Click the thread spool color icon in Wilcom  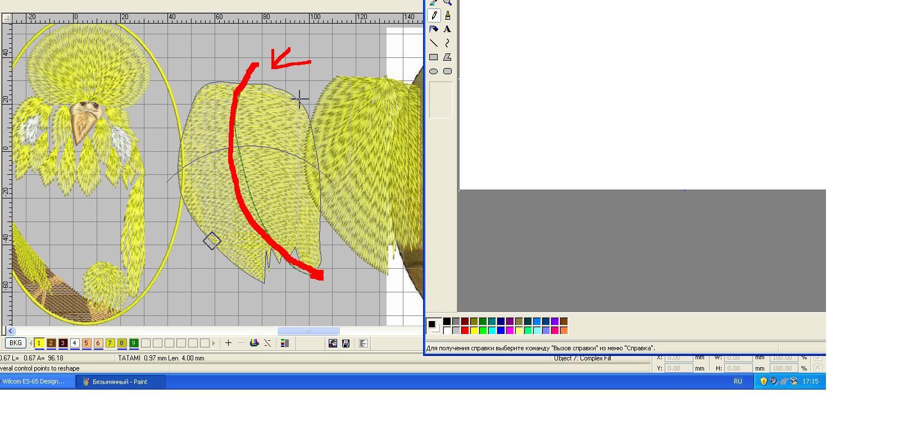[254, 343]
